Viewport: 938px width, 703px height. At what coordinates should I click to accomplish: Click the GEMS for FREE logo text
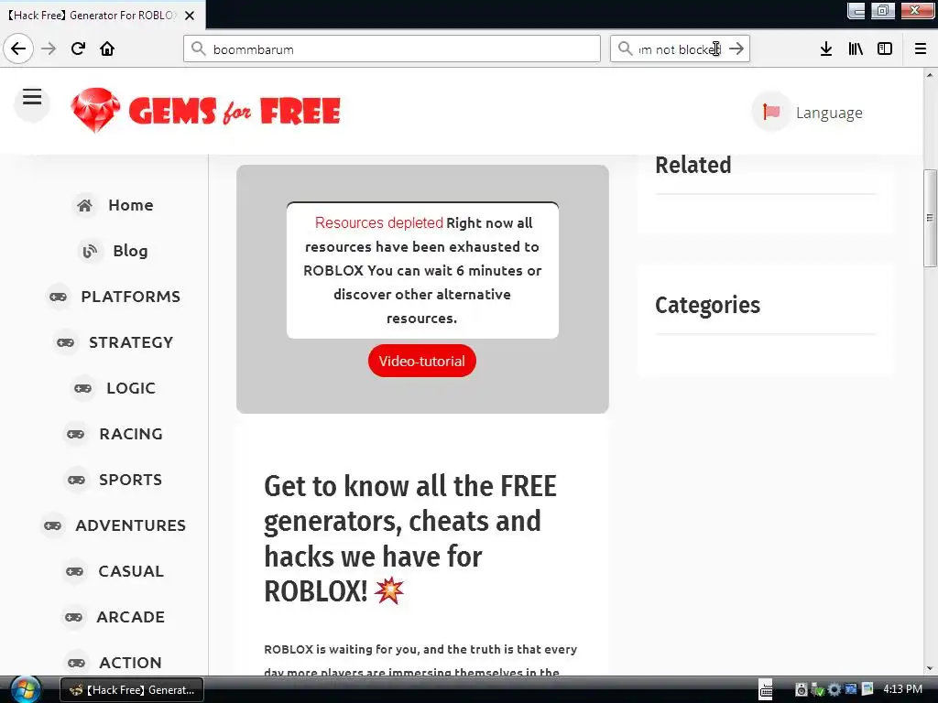pos(234,111)
